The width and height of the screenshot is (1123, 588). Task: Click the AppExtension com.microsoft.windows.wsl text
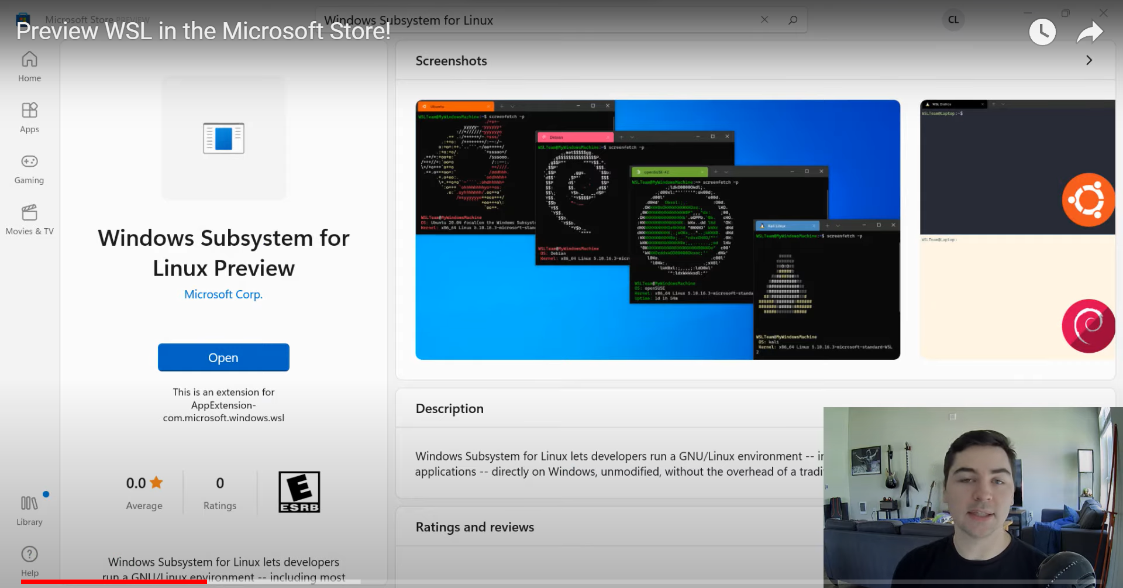(223, 411)
